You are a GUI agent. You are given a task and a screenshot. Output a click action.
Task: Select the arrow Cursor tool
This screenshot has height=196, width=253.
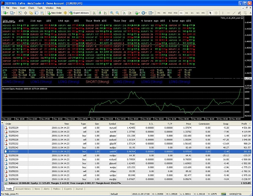210,13
